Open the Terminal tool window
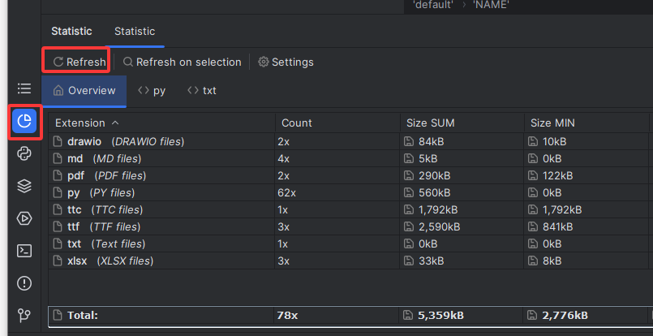Screen dimensions: 653x336 click(x=24, y=250)
